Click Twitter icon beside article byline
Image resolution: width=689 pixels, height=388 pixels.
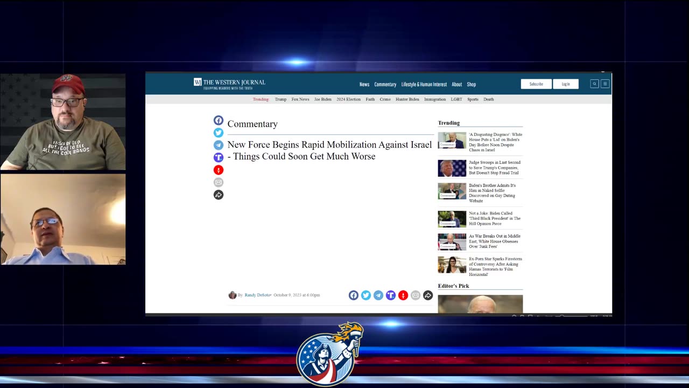pyautogui.click(x=365, y=295)
